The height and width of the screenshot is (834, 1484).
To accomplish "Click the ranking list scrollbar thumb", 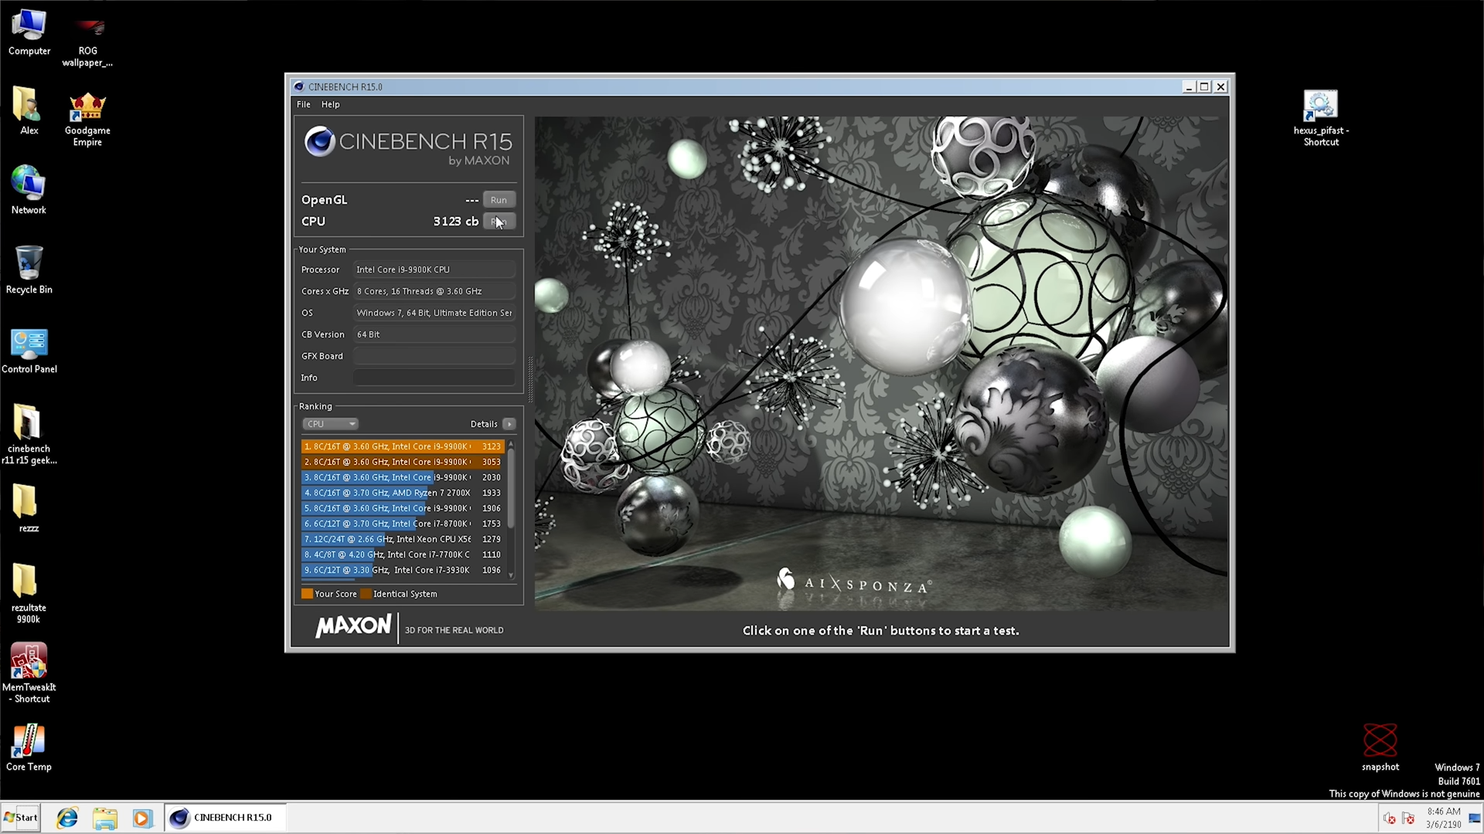I will click(x=511, y=488).
